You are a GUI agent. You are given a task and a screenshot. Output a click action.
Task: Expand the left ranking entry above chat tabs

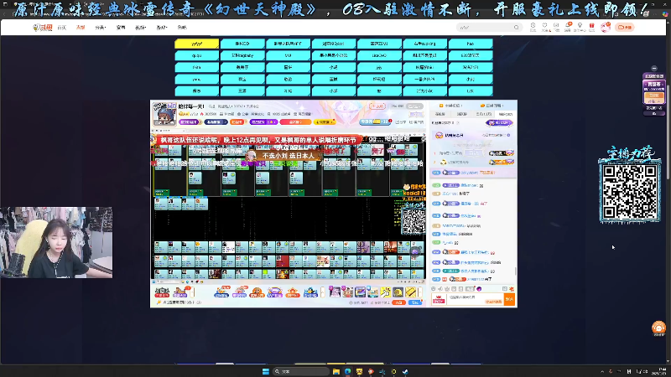[451, 106]
